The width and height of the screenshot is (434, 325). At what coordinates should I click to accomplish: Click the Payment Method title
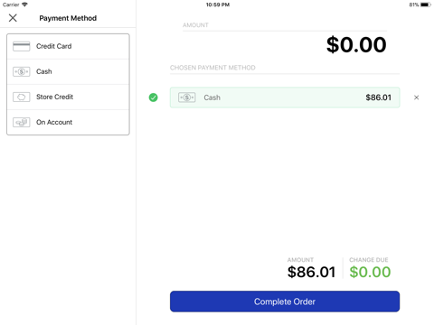68,18
